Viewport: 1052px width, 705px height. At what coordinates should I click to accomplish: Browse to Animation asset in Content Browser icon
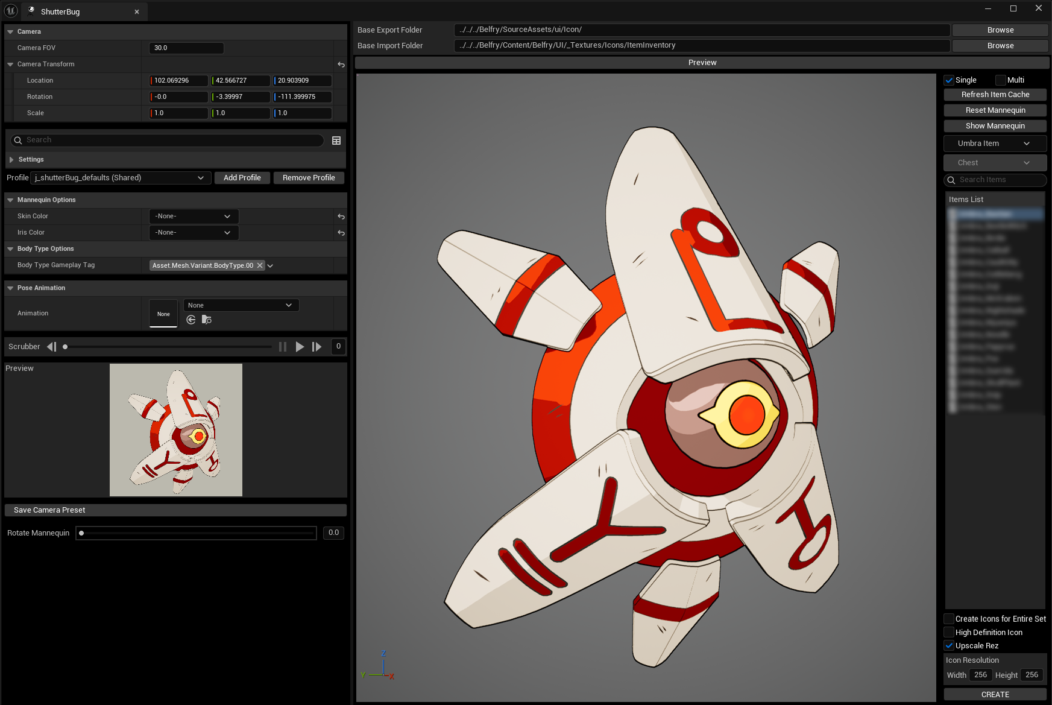(x=207, y=320)
